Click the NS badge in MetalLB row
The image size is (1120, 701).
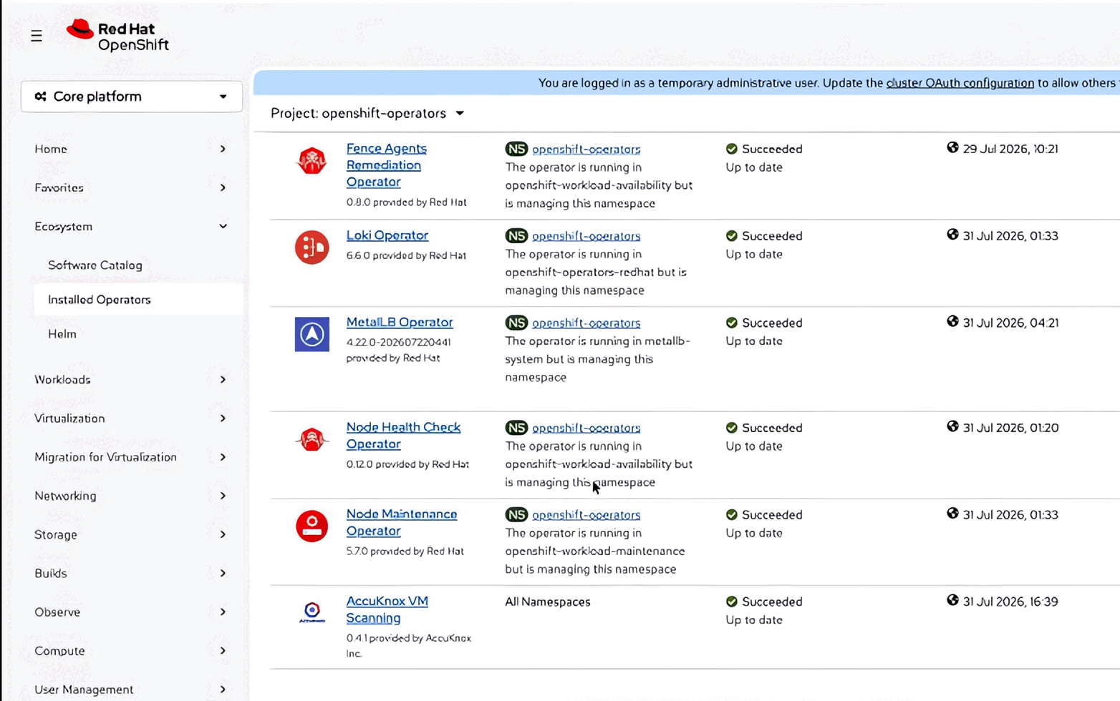[516, 323]
